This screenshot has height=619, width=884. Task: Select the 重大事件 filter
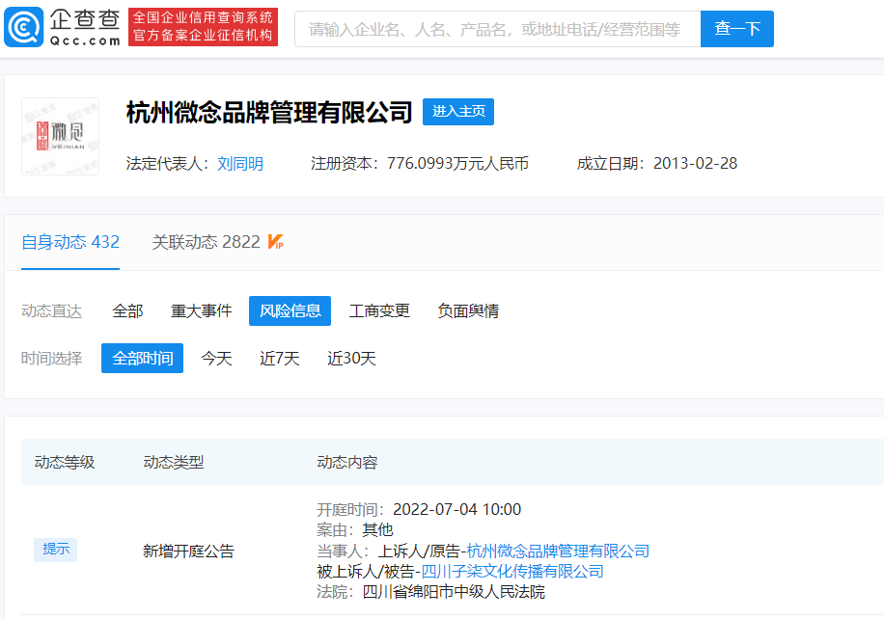point(202,310)
